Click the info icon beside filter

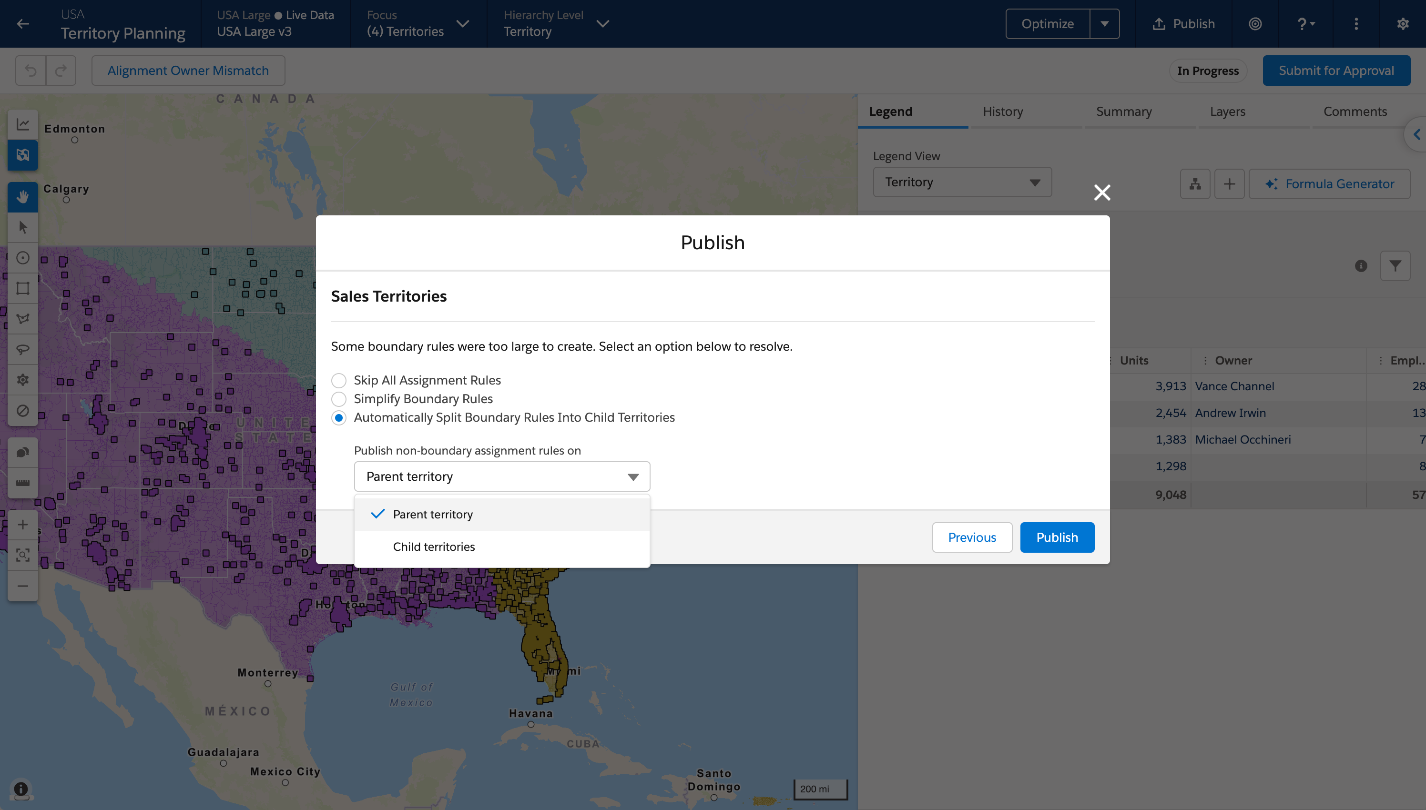coord(1361,266)
